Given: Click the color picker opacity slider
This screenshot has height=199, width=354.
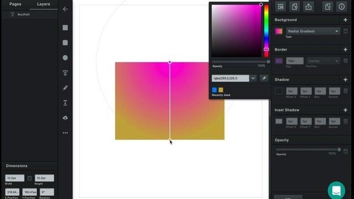Looking at the screenshot, I should [241, 61].
